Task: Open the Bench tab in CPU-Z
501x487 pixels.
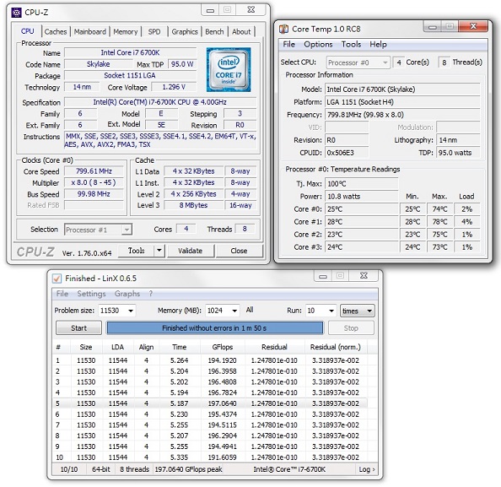Action: tap(214, 32)
